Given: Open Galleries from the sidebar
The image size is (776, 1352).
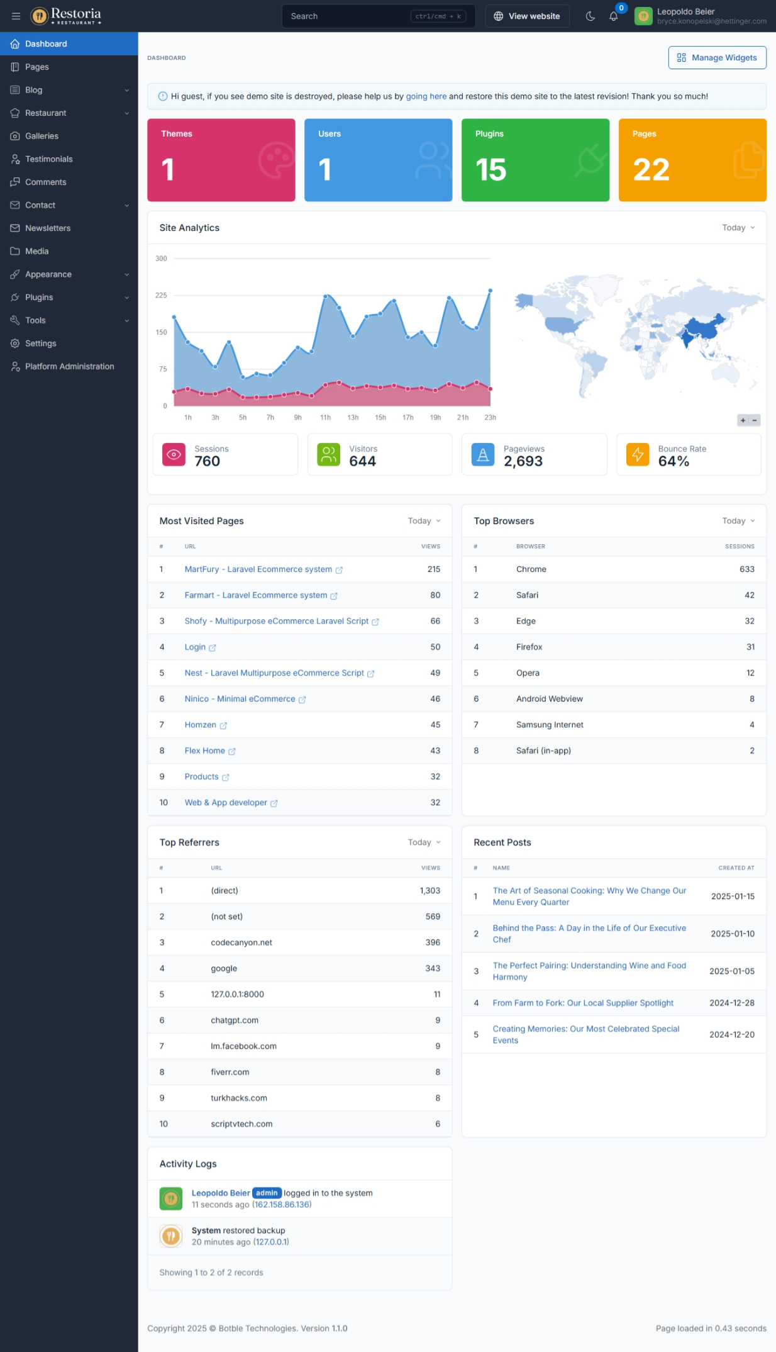Looking at the screenshot, I should pos(42,136).
